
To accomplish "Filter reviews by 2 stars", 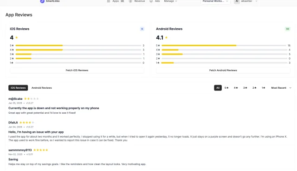I will click(x=254, y=88).
